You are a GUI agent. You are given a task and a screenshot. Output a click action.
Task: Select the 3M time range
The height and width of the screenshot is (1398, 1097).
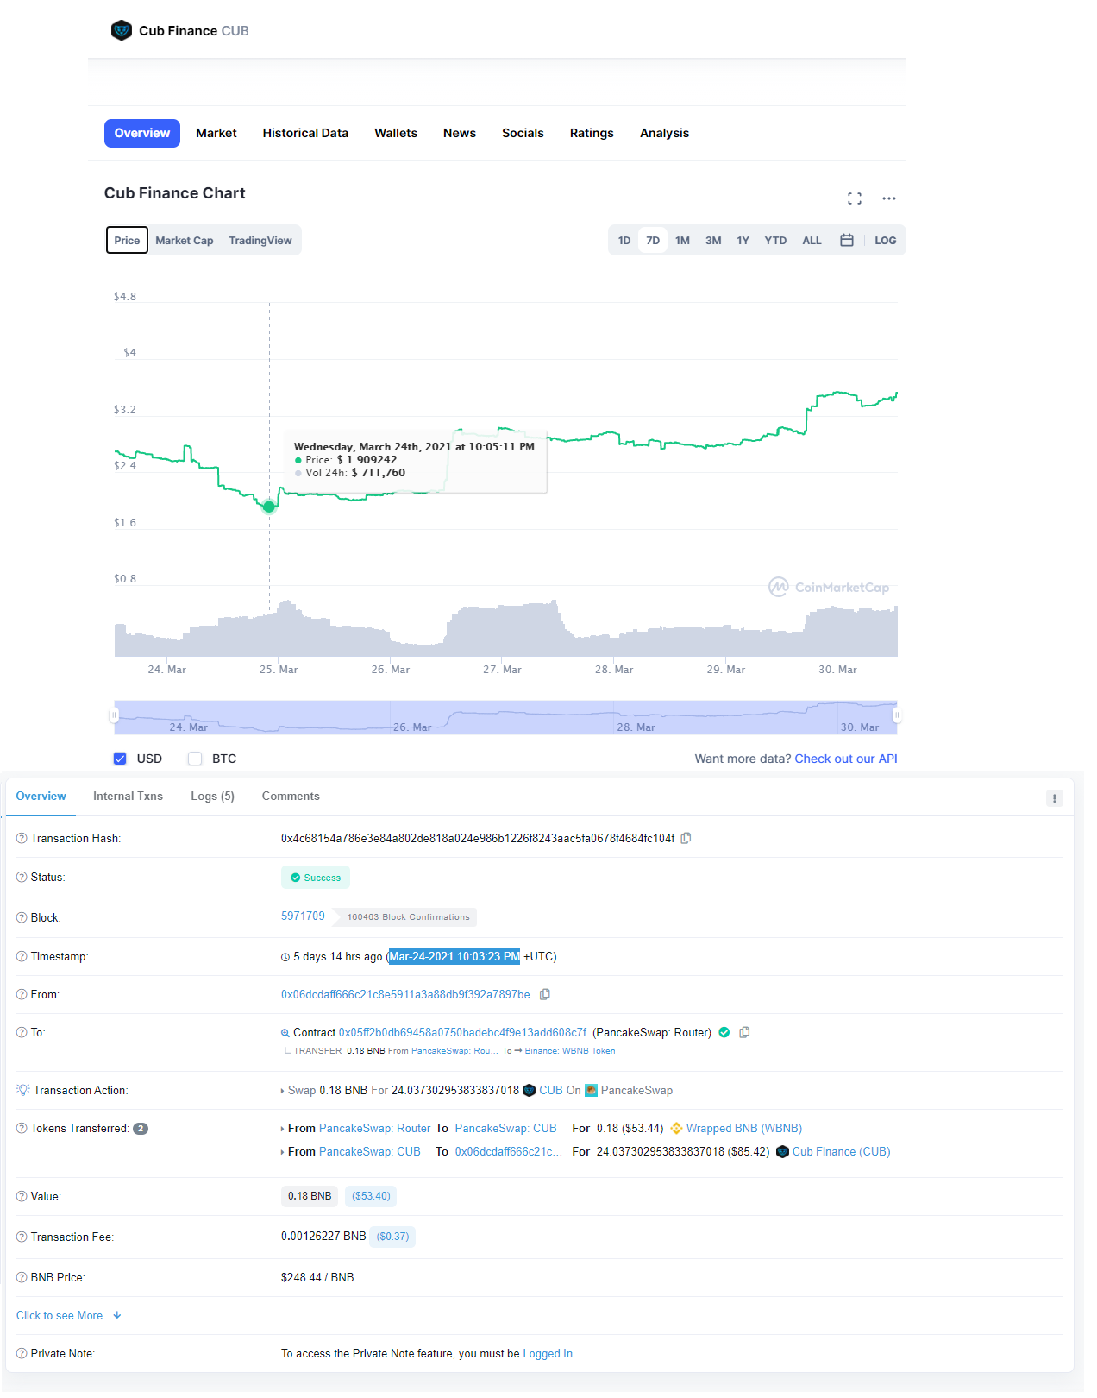pyautogui.click(x=713, y=240)
